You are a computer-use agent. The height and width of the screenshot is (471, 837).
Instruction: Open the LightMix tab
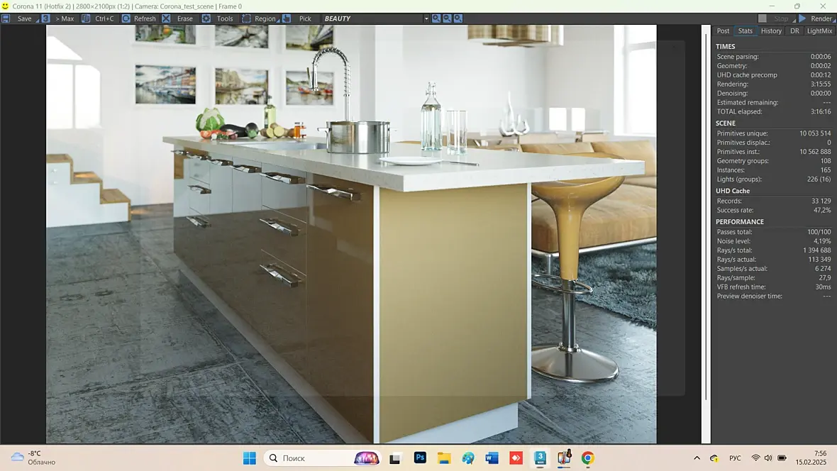point(819,31)
